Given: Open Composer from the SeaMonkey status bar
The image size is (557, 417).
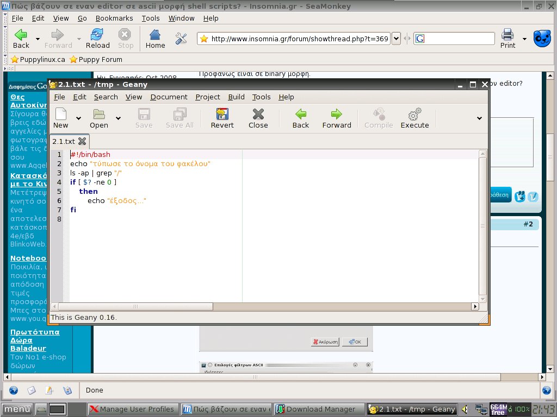Looking at the screenshot, I should pyautogui.click(x=49, y=390).
